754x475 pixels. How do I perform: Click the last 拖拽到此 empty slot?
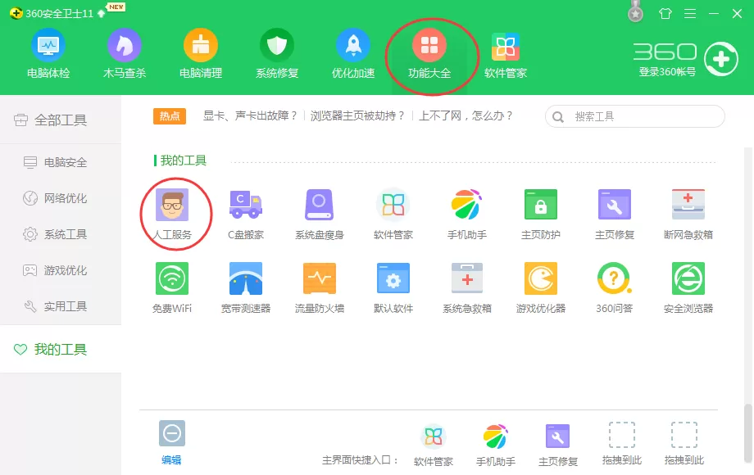[x=684, y=444]
